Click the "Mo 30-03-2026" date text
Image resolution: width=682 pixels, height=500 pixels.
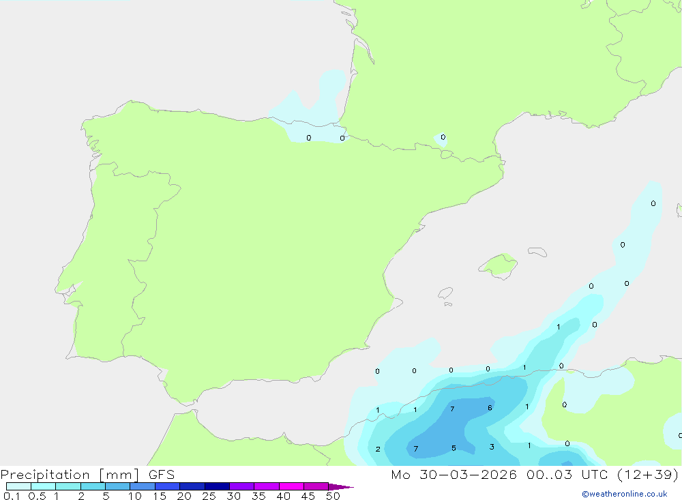click(454, 475)
